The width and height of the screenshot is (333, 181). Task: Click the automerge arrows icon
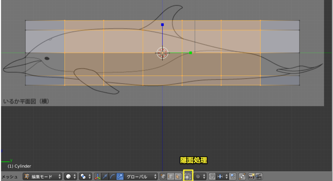tap(242, 176)
